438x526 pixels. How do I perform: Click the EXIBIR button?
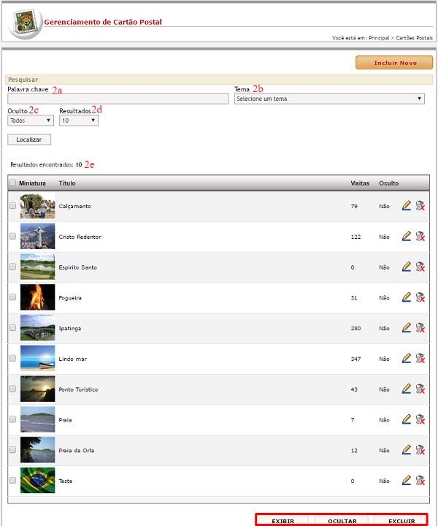click(283, 521)
